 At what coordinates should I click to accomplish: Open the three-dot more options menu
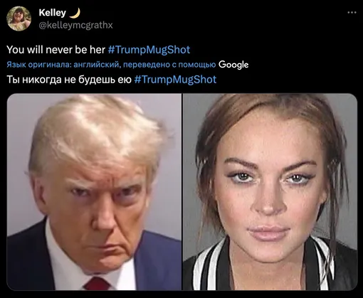(x=352, y=13)
